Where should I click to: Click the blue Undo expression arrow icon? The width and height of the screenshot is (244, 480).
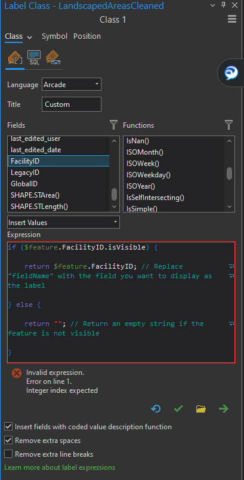(x=156, y=409)
